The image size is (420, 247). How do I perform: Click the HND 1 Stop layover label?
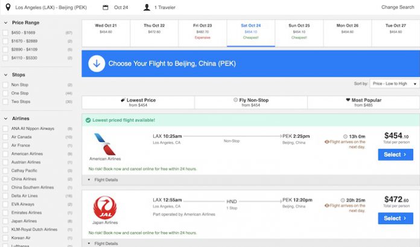232,204
